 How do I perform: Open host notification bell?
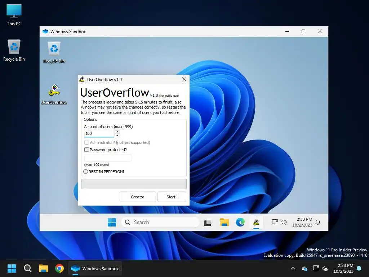(359, 268)
